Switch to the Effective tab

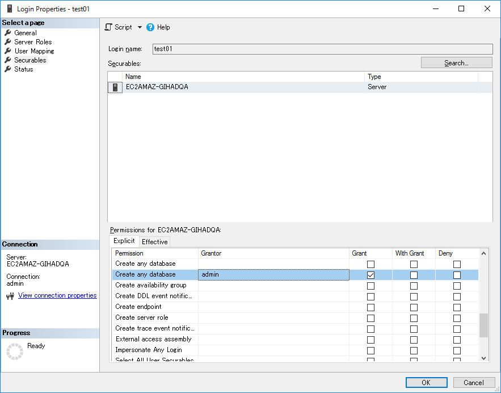pyautogui.click(x=154, y=242)
